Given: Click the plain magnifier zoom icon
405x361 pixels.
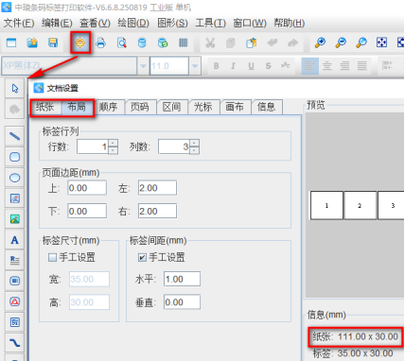Looking at the screenshot, I should [361, 43].
